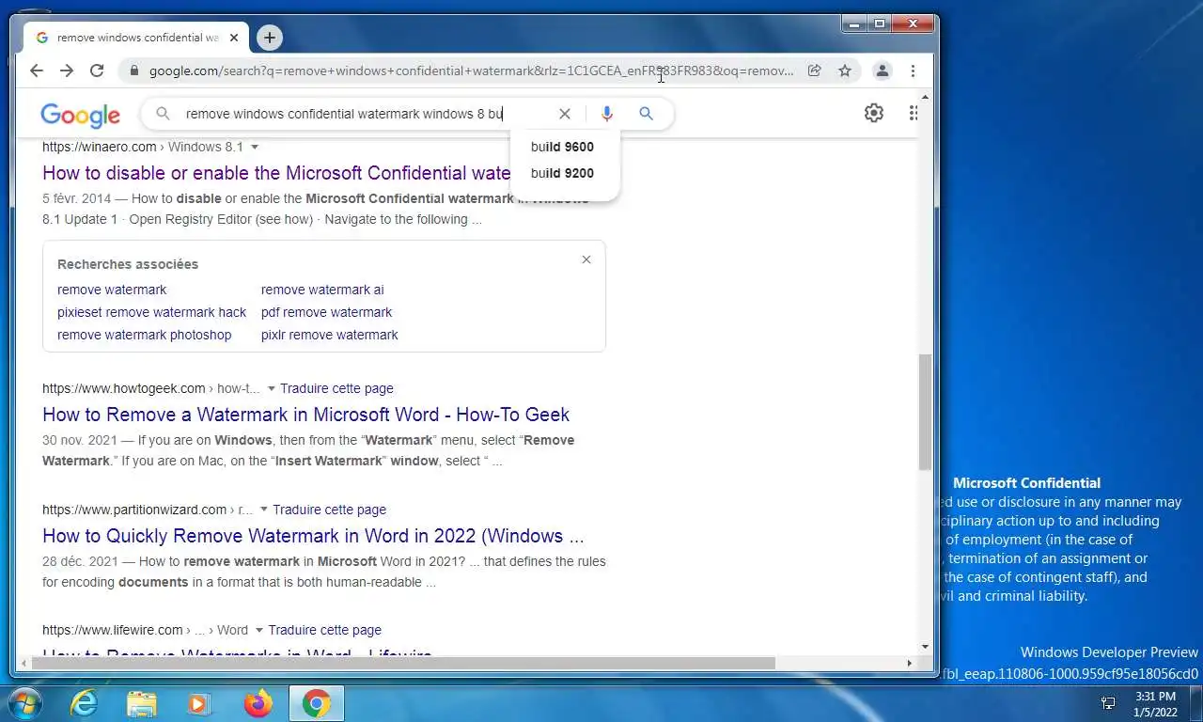1203x722 pixels.
Task: Click the network tray icon
Action: 1108,703
